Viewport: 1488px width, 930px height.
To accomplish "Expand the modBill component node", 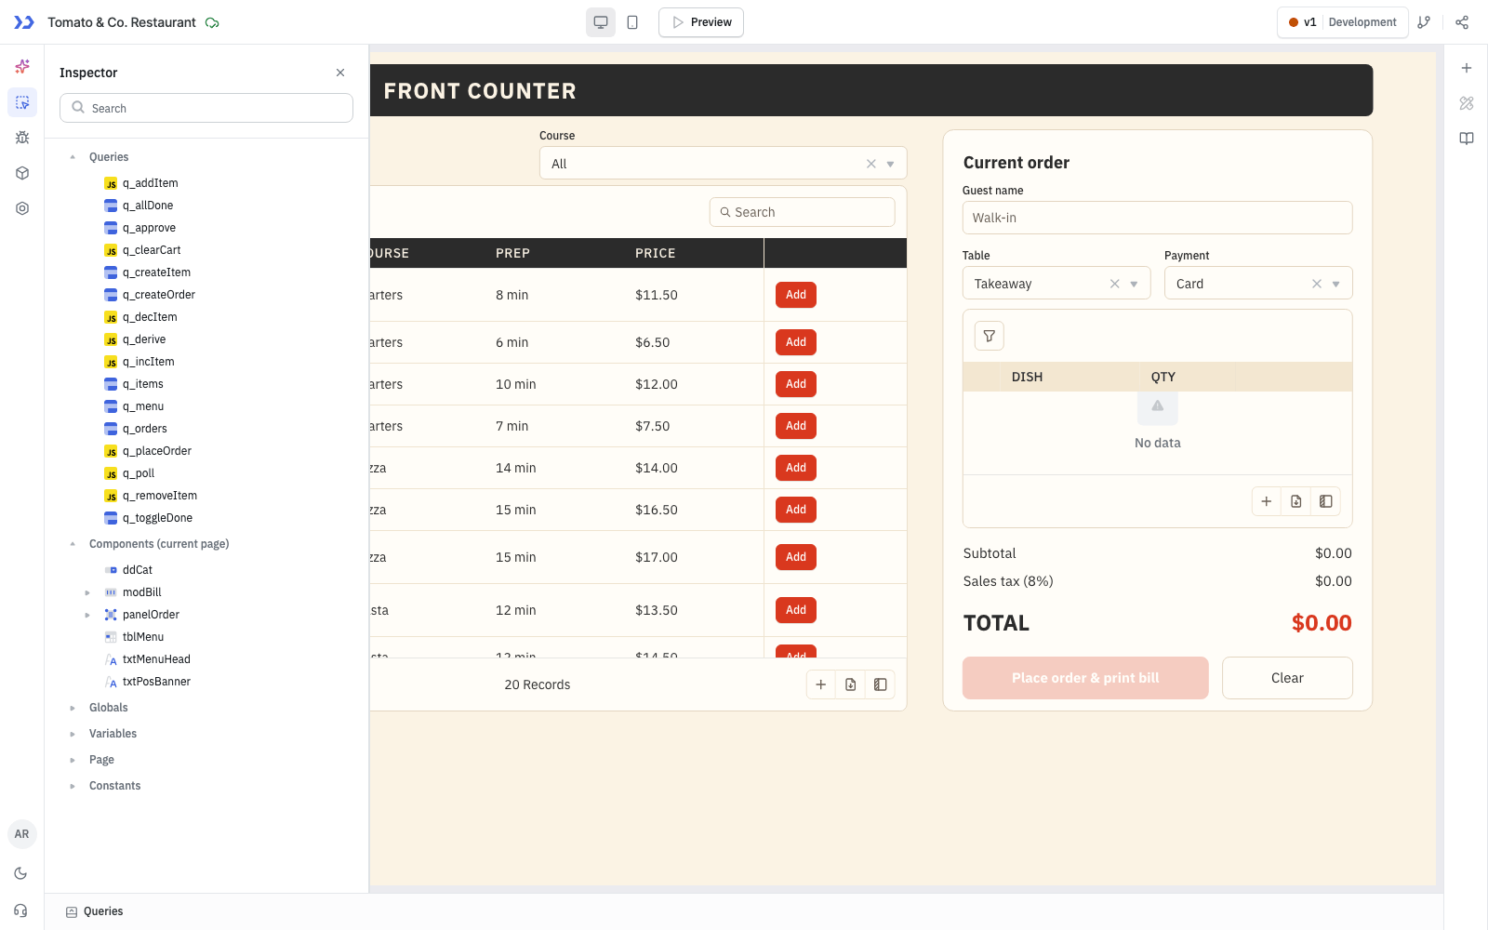I will pyautogui.click(x=87, y=592).
